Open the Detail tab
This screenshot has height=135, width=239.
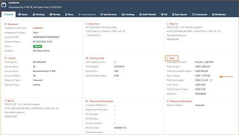click(9, 14)
